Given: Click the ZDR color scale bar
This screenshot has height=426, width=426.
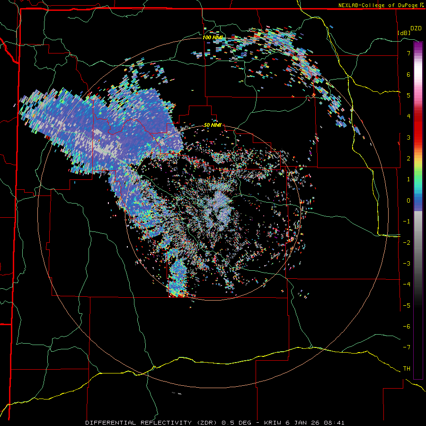Looking at the screenshot, I should [418, 210].
